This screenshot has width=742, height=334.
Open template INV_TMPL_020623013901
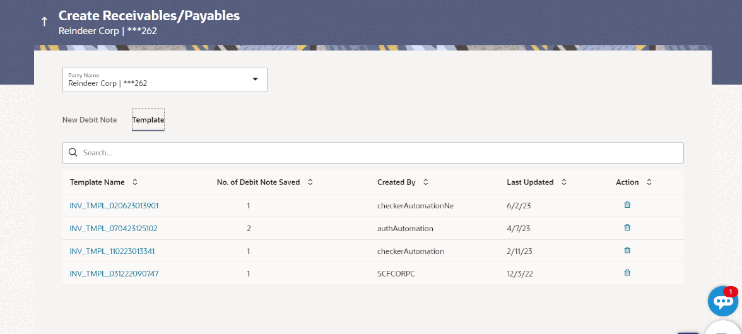pos(114,206)
